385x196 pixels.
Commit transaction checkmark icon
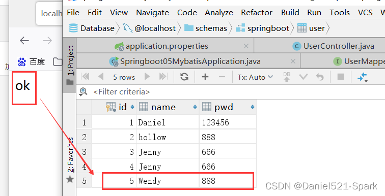tap(303, 77)
